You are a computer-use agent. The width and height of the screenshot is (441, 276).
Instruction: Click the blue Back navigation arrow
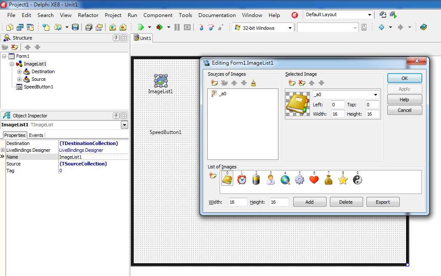[382, 27]
